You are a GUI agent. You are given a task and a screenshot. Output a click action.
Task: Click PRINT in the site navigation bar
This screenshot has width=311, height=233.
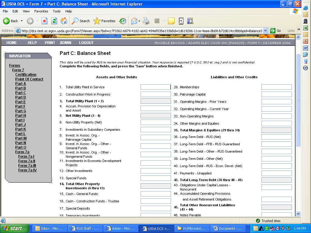pyautogui.click(x=50, y=43)
